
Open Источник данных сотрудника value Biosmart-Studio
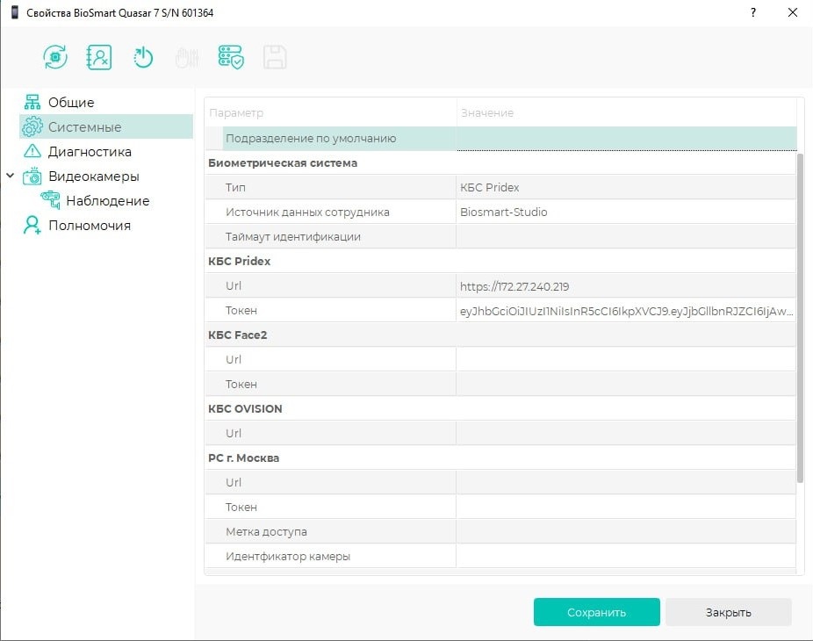tap(626, 212)
